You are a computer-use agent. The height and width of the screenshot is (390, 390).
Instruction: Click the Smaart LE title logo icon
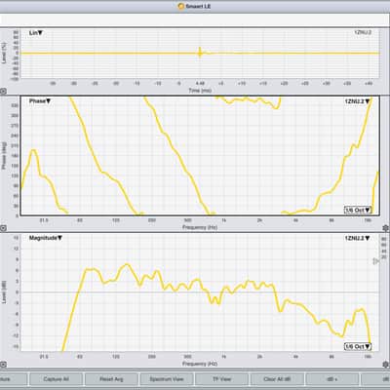[x=181, y=6]
